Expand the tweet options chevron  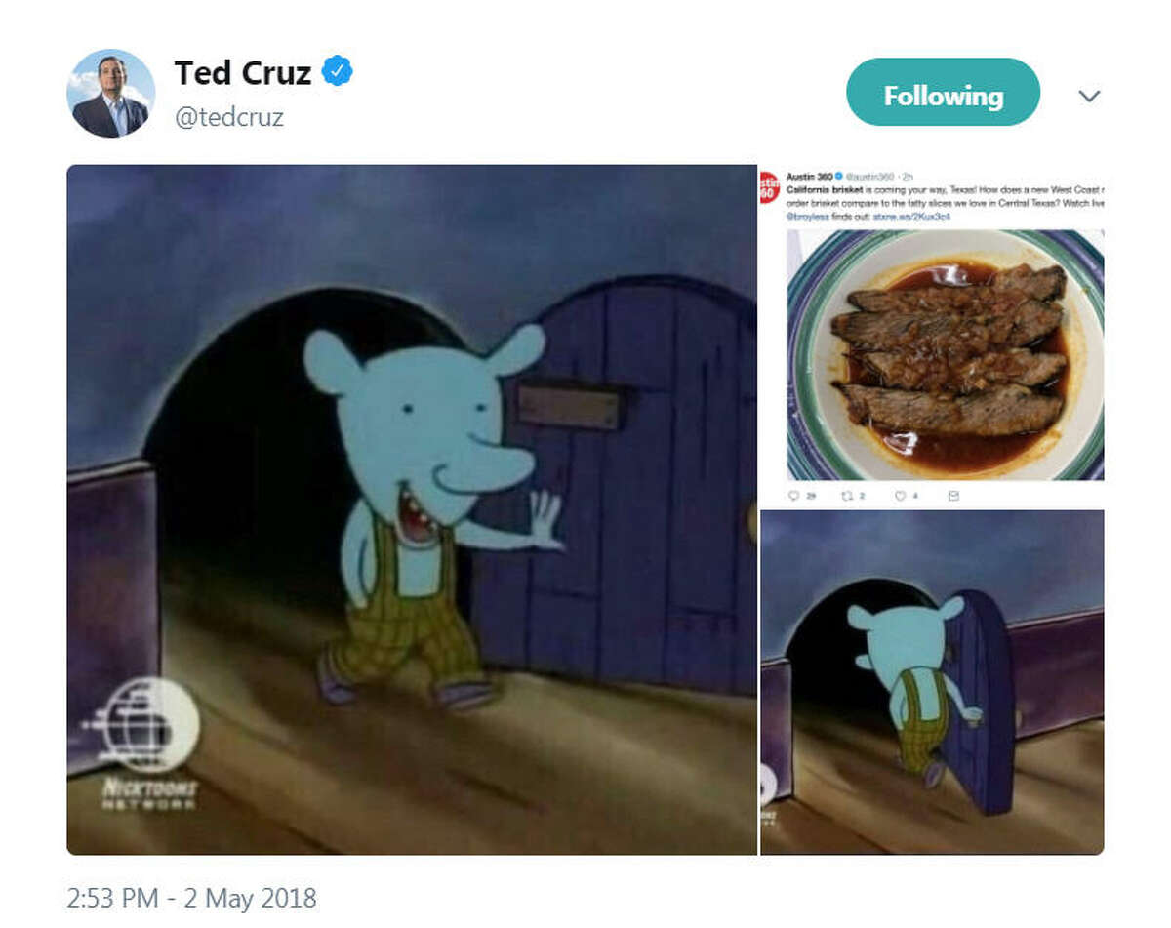(x=1089, y=96)
